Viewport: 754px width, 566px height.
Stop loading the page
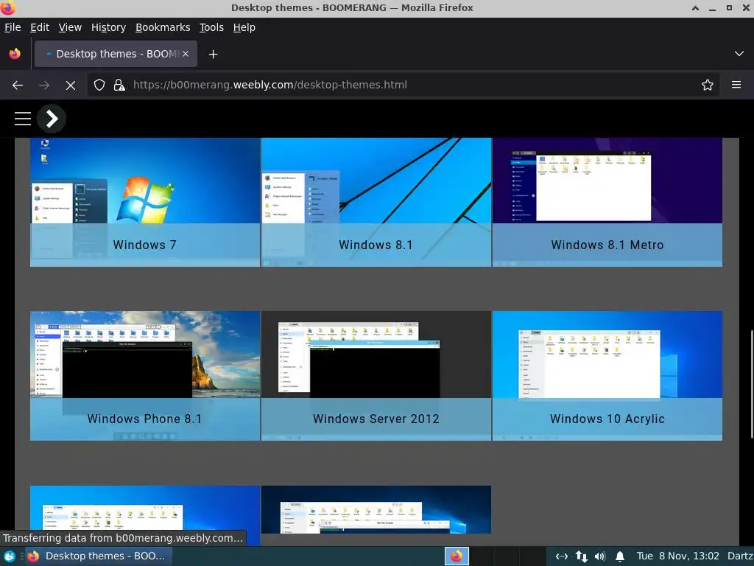point(71,85)
